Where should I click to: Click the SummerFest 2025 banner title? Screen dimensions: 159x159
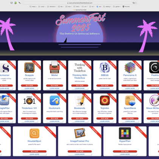pos(81,22)
